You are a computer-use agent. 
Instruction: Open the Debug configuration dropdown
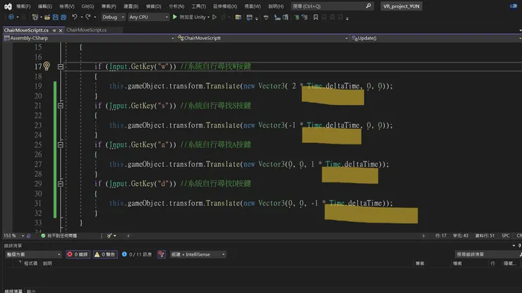point(112,17)
